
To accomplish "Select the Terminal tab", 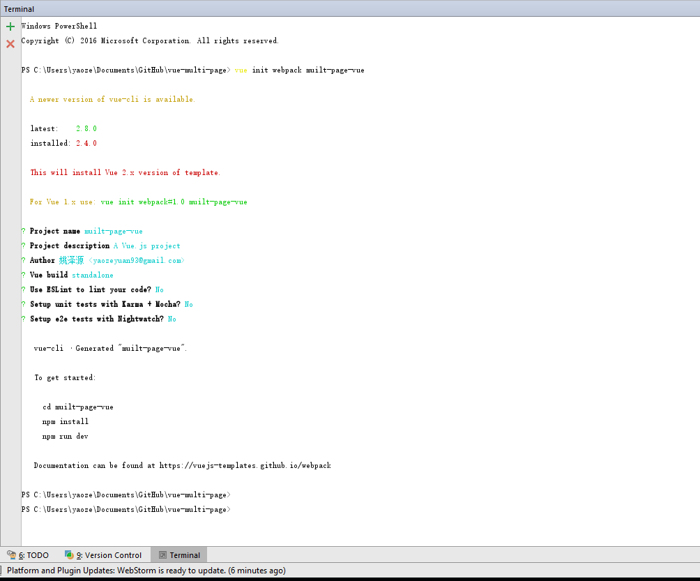I will (x=179, y=555).
